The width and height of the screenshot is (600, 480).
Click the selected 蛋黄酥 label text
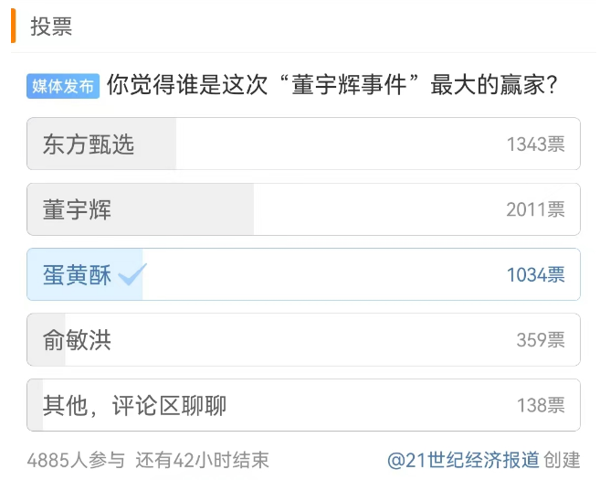point(77,274)
